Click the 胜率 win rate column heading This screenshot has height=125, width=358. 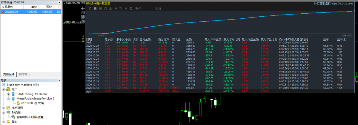[326, 39]
